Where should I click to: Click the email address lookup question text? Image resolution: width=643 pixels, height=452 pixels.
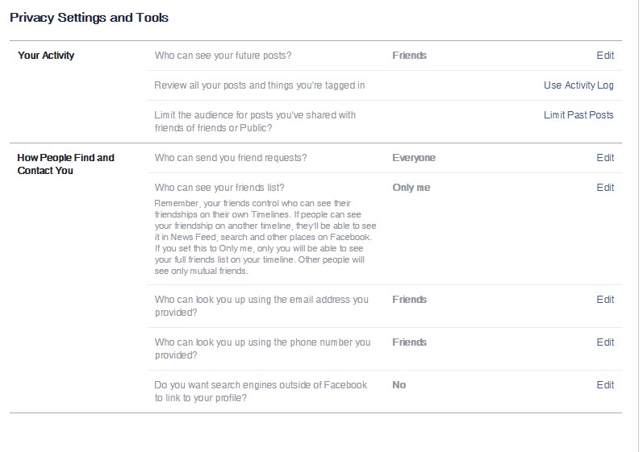point(261,305)
